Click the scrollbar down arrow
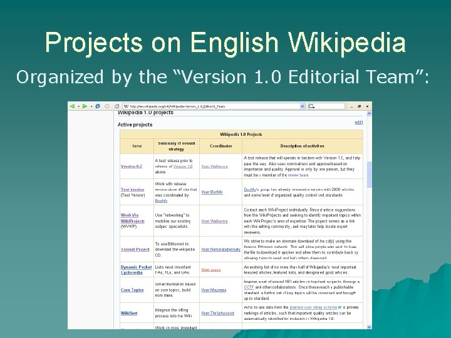This screenshot has height=338, width=451. (369, 327)
